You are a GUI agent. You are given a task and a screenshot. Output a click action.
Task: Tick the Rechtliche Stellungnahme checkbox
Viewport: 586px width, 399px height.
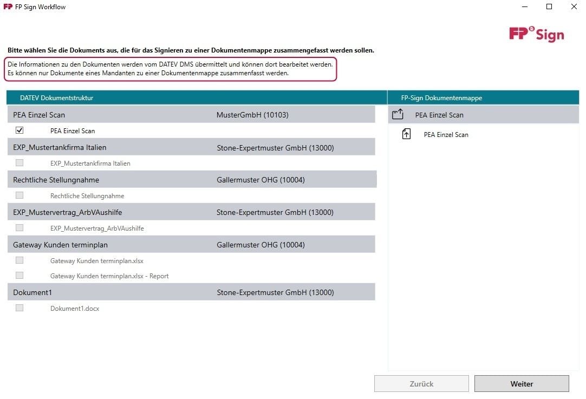click(x=19, y=195)
